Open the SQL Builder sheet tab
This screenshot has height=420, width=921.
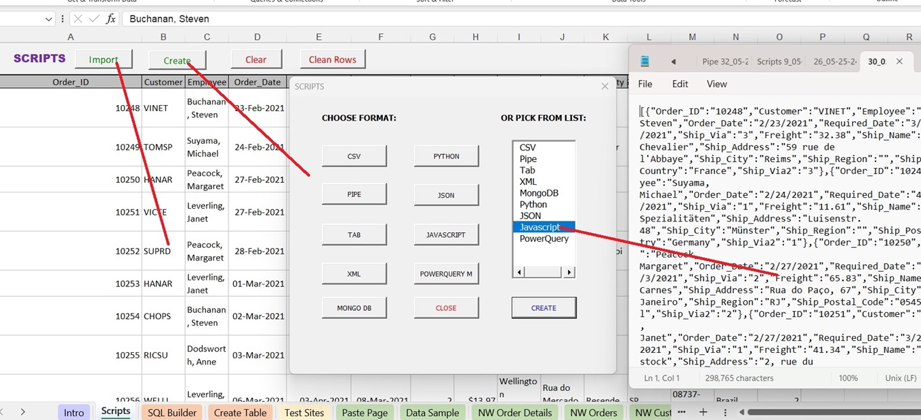(172, 413)
